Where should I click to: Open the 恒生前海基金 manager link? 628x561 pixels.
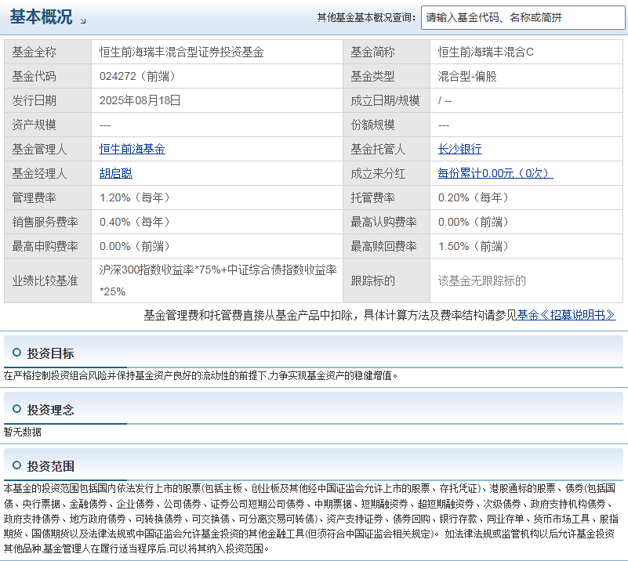point(132,149)
